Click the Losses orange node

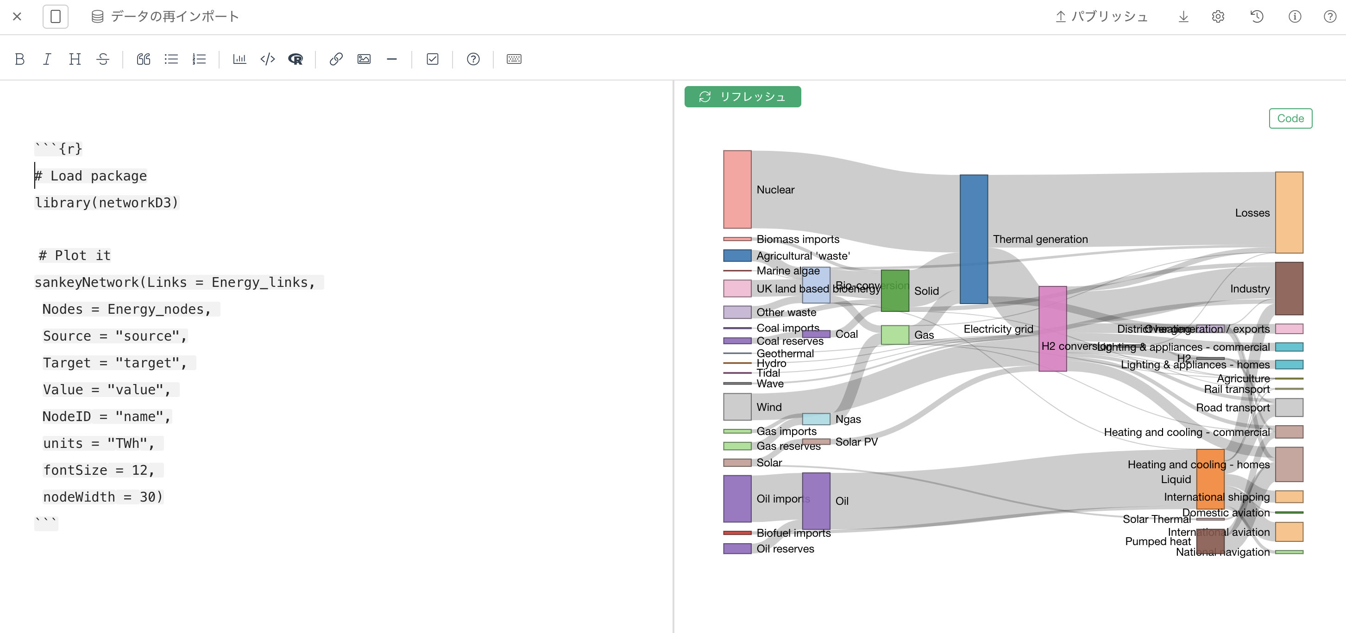(1289, 212)
